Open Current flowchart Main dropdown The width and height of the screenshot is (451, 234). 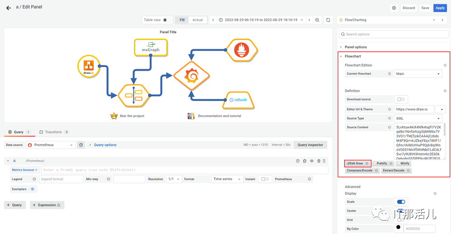click(x=418, y=74)
